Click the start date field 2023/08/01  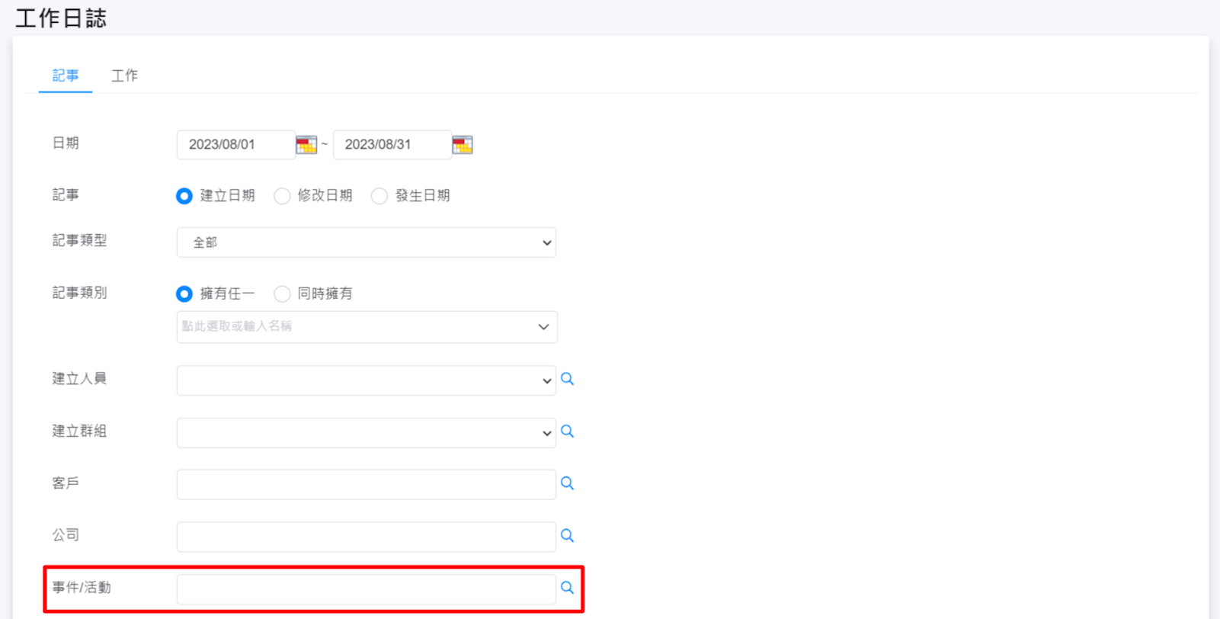click(235, 145)
